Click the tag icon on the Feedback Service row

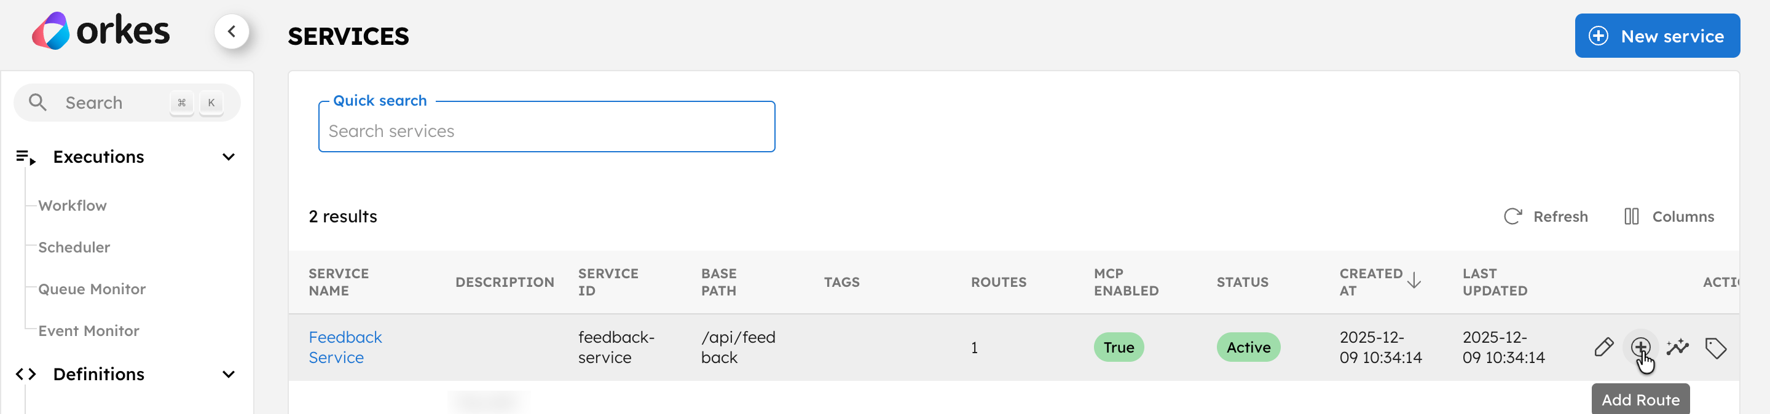(1717, 348)
